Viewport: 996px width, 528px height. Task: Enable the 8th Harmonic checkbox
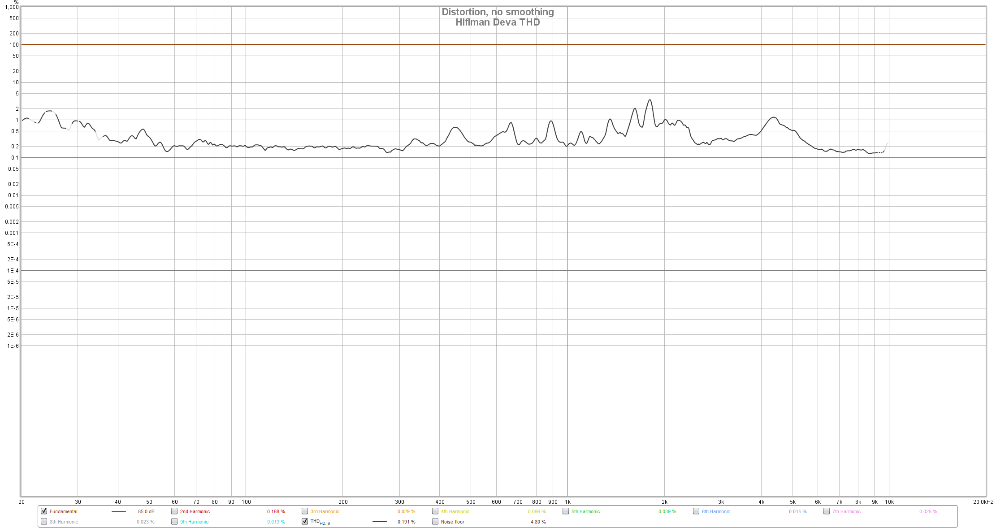[x=44, y=521]
